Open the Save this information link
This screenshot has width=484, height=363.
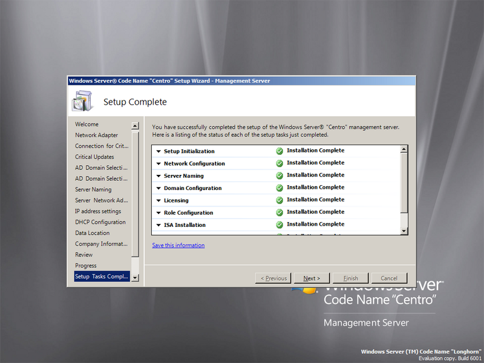pos(178,245)
